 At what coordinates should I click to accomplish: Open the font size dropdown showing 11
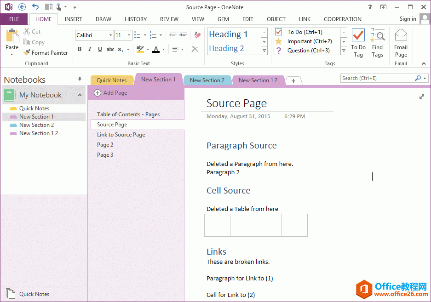click(x=129, y=35)
